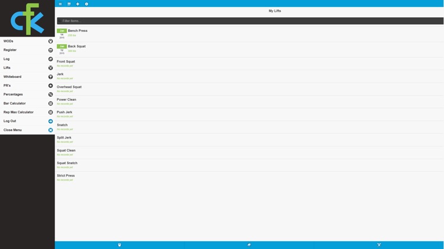Click the CFK logo

coord(27,19)
